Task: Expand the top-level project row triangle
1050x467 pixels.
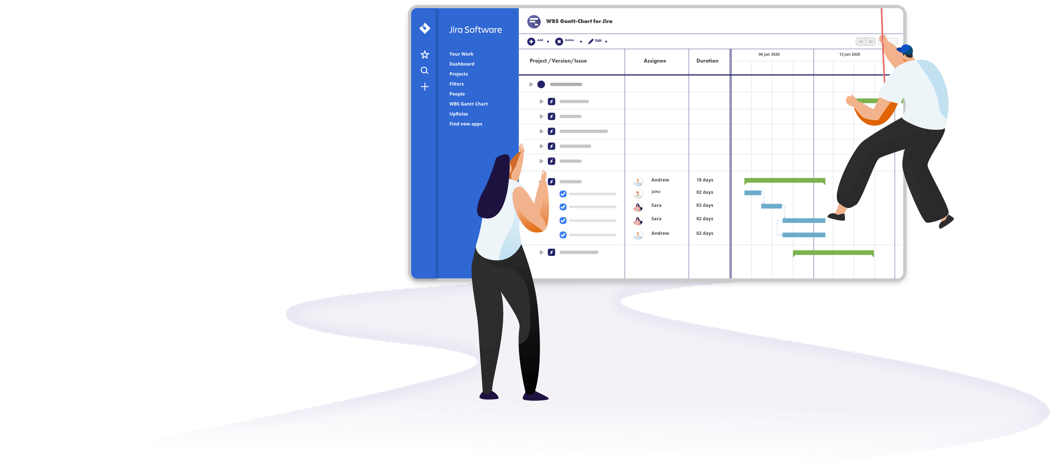Action: tap(531, 84)
